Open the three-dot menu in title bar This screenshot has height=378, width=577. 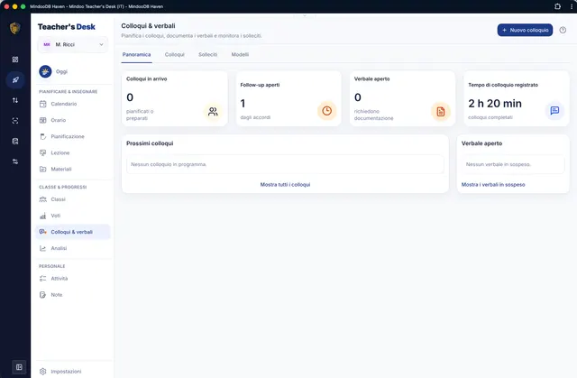point(571,6)
